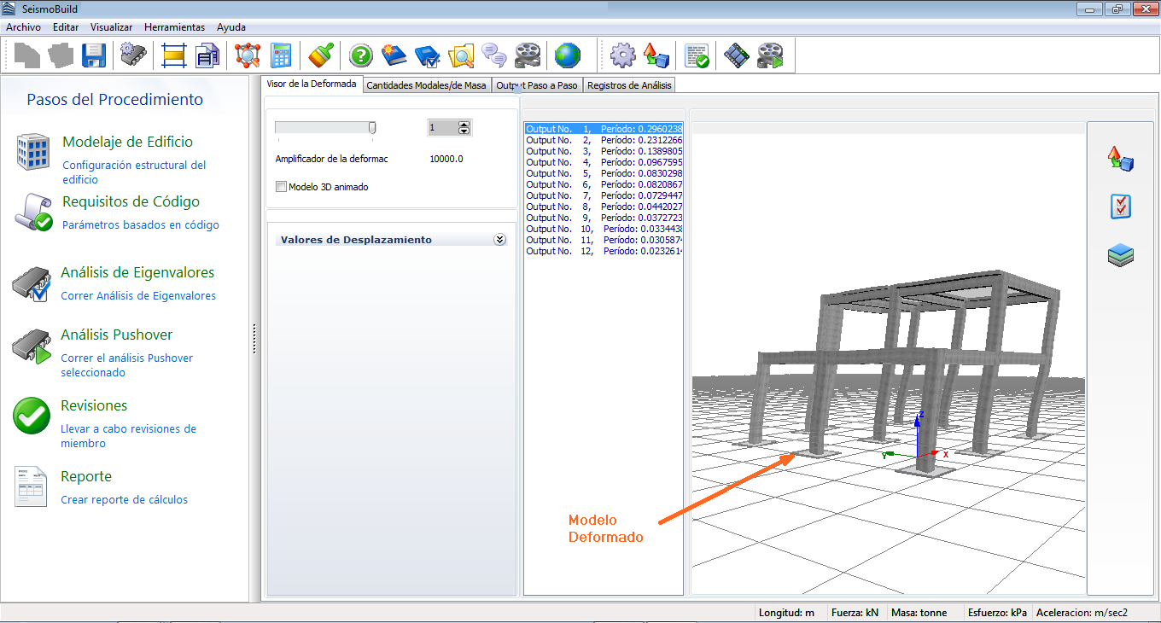
Task: Click the blue floppy disk save icon
Action: click(93, 56)
